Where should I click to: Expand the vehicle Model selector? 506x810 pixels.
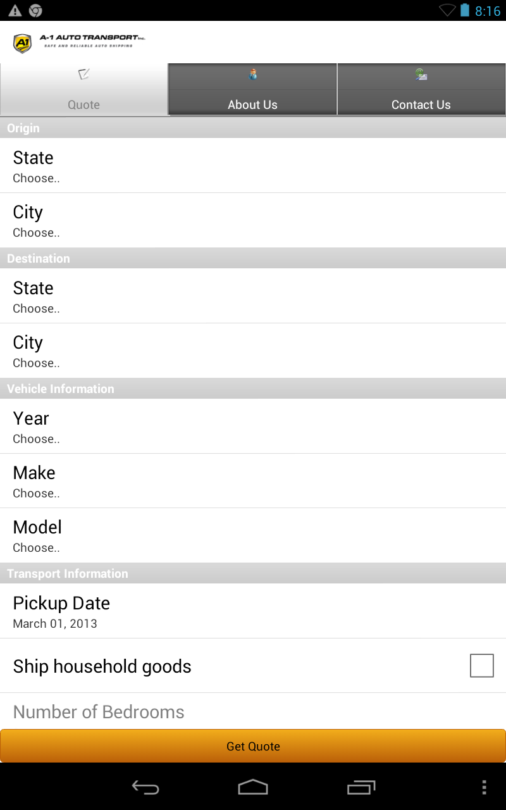tap(253, 535)
